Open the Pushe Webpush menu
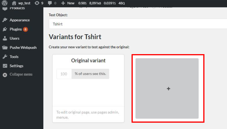This screenshot has width=227, height=129. click(23, 48)
